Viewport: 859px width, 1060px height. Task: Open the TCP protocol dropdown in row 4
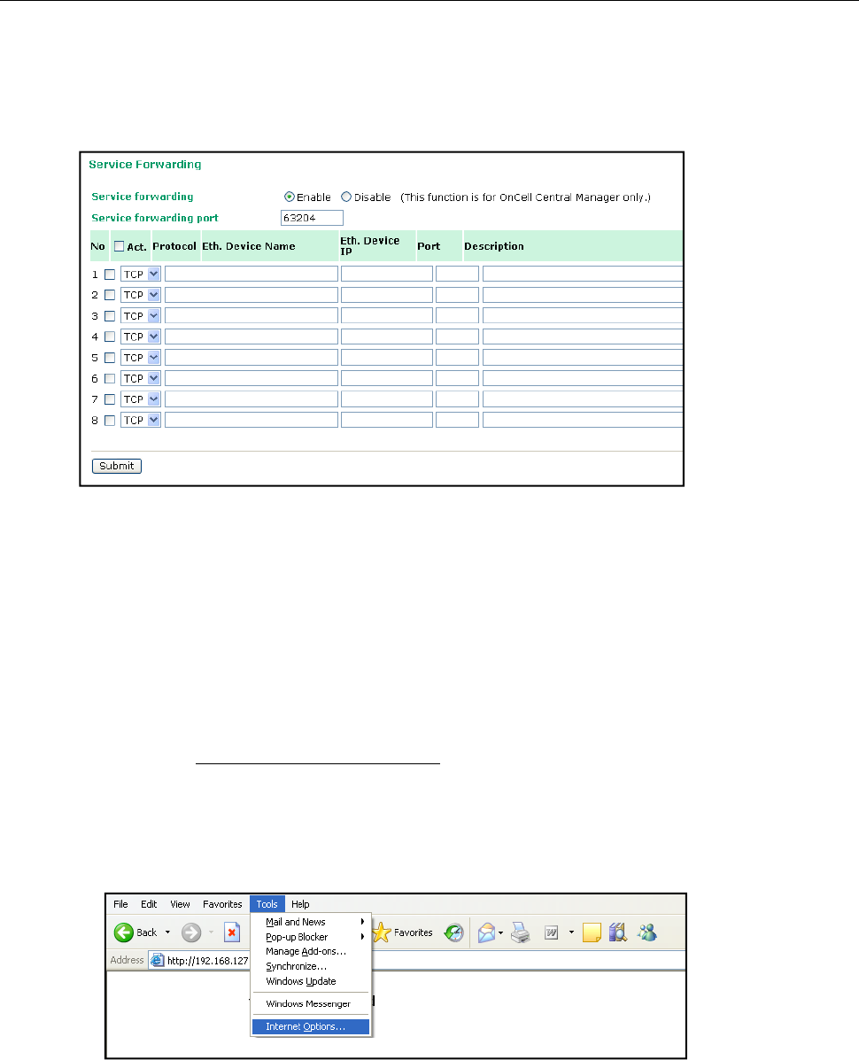(141, 336)
